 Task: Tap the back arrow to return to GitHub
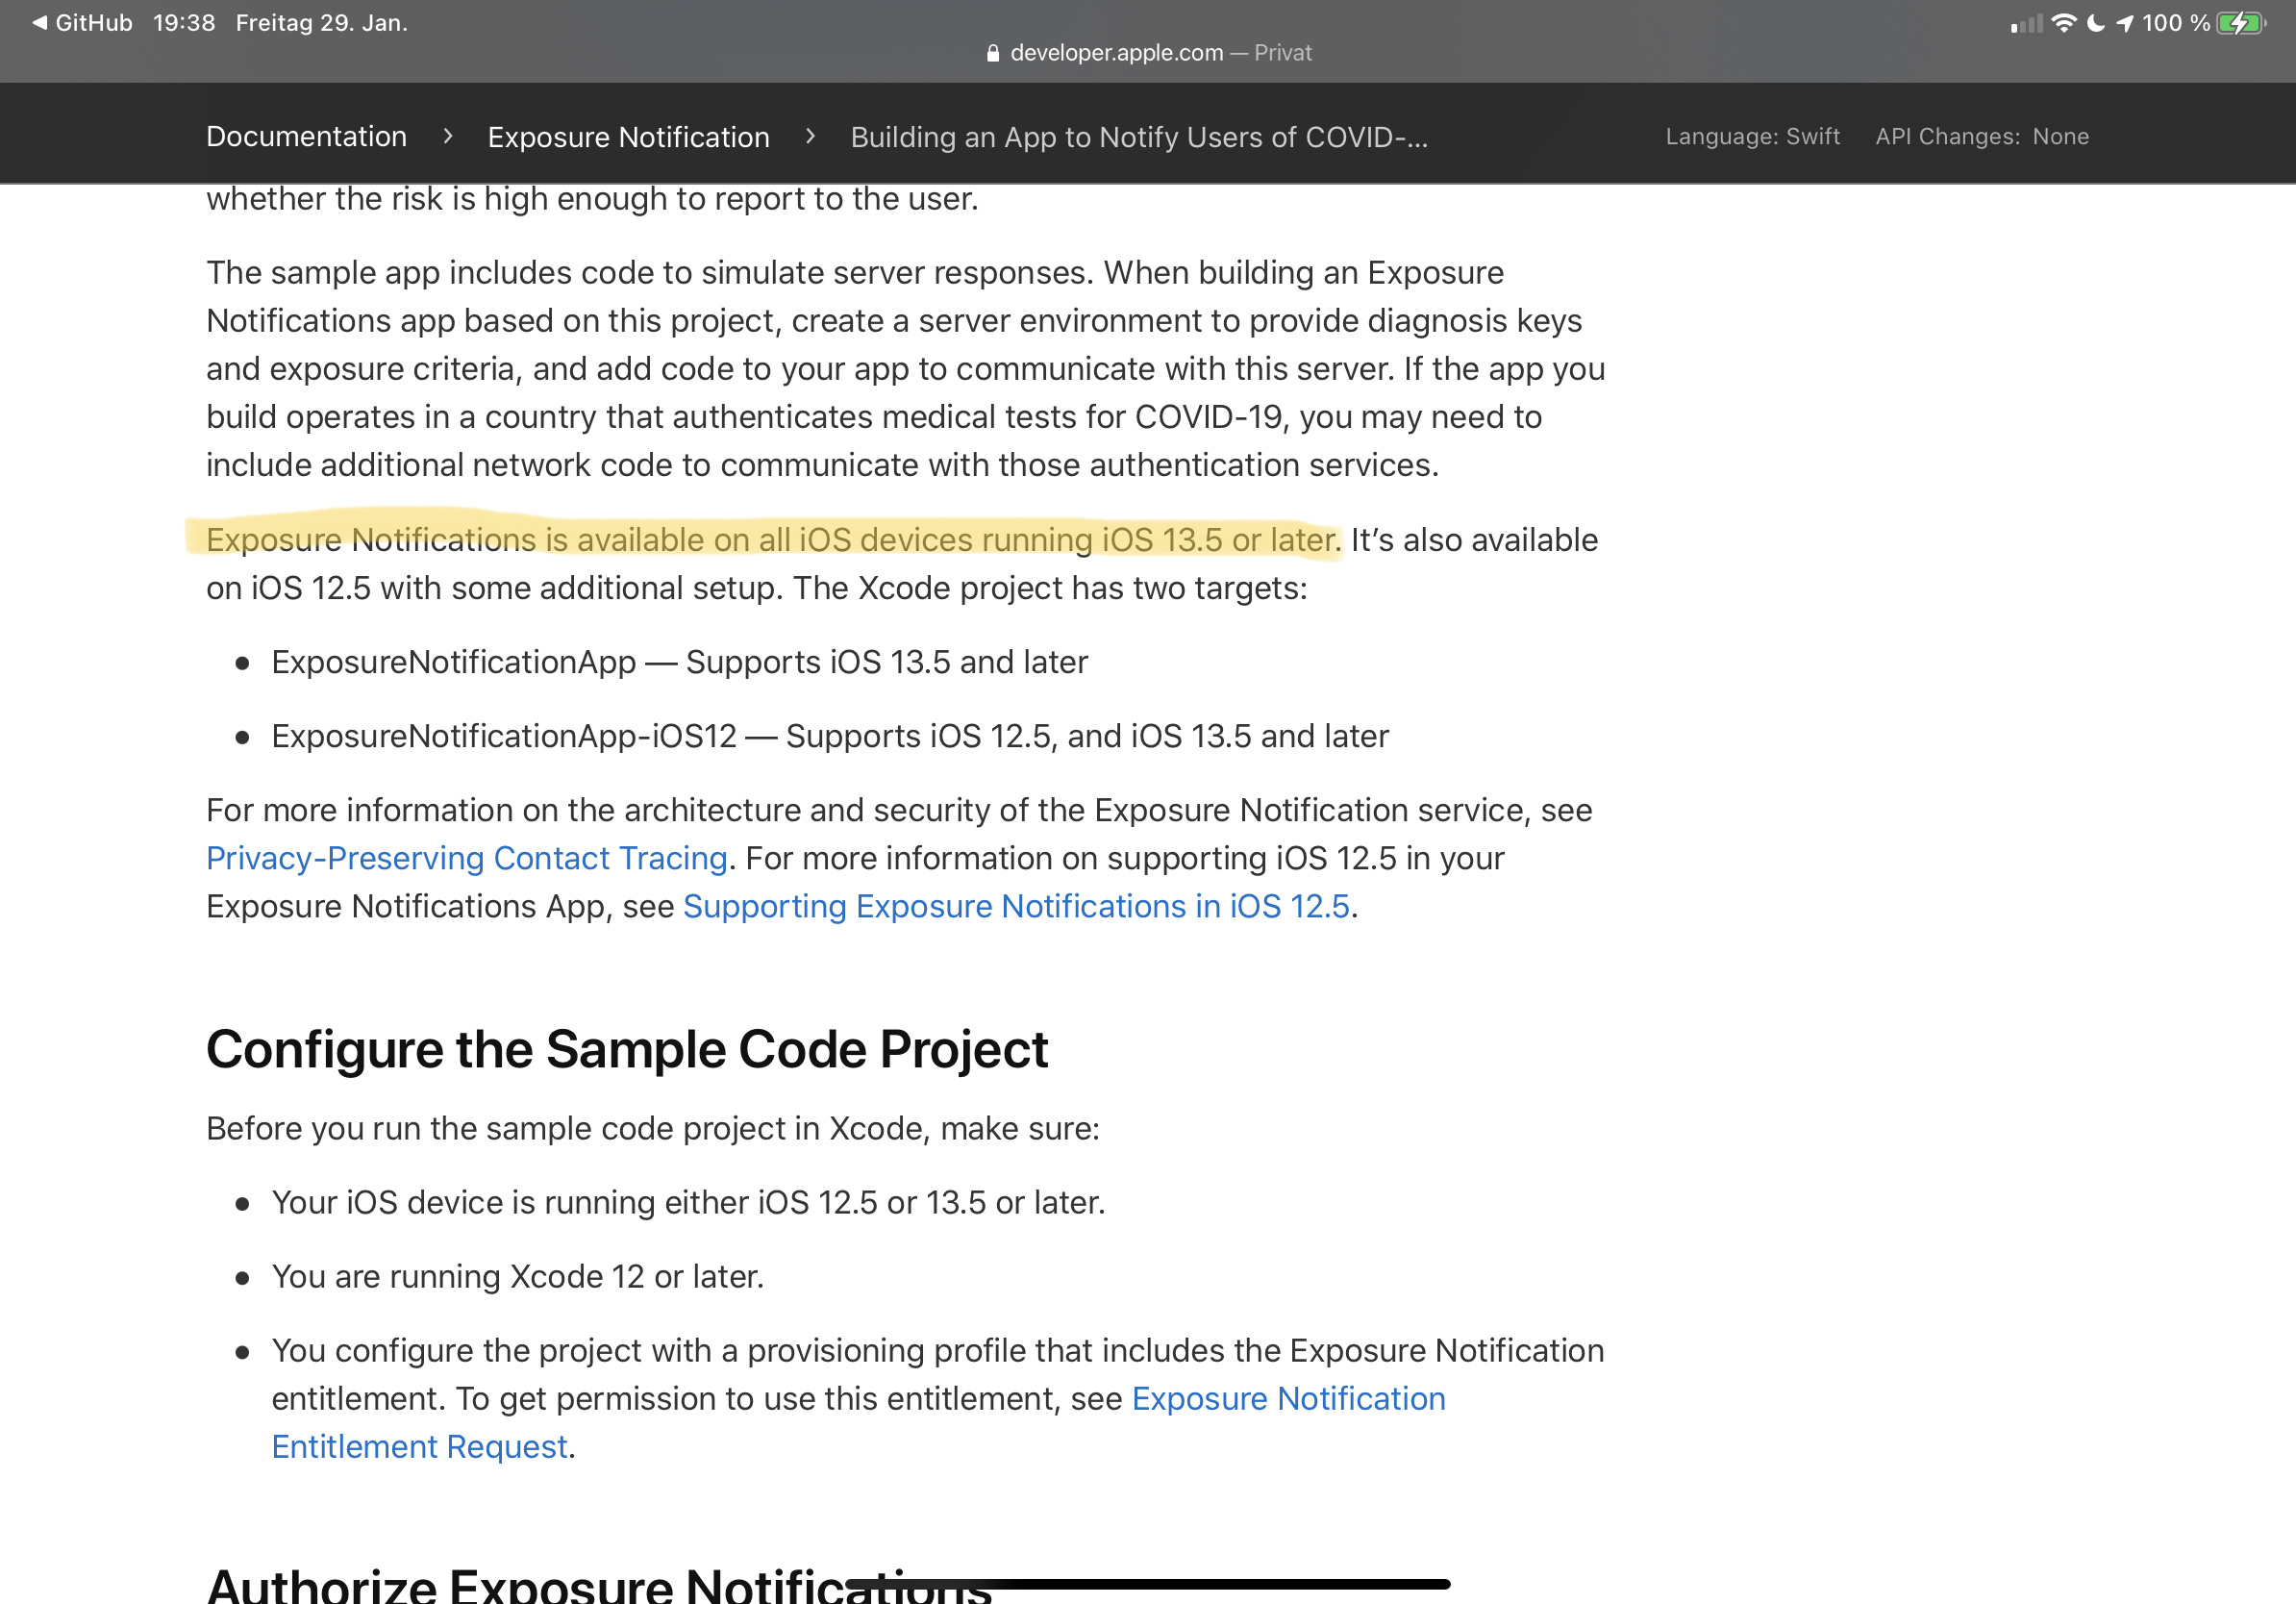pos(39,22)
